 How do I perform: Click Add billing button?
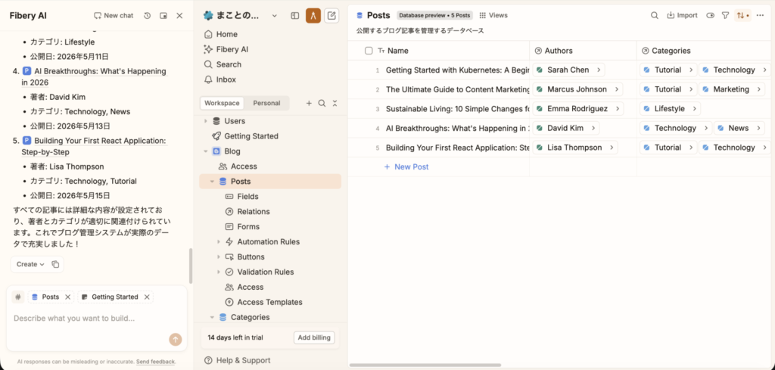click(x=314, y=338)
